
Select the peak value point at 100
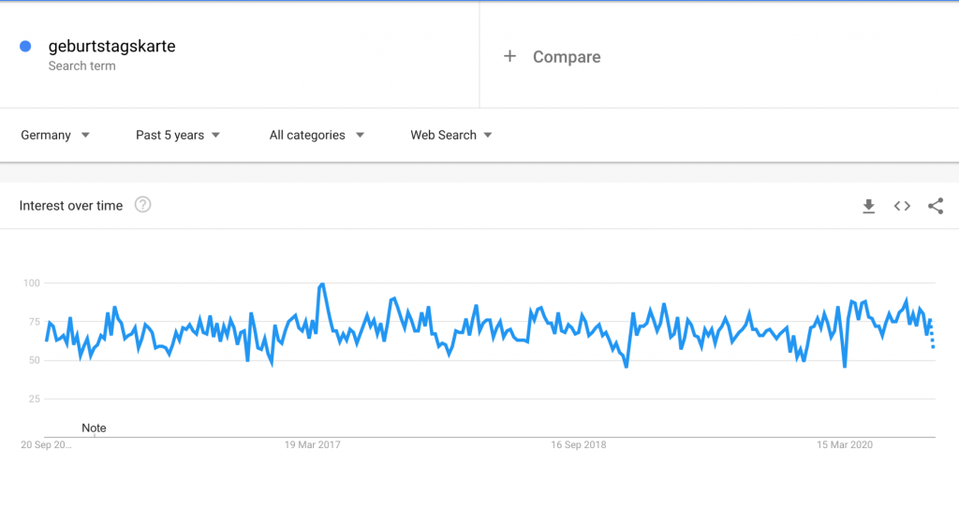(322, 284)
